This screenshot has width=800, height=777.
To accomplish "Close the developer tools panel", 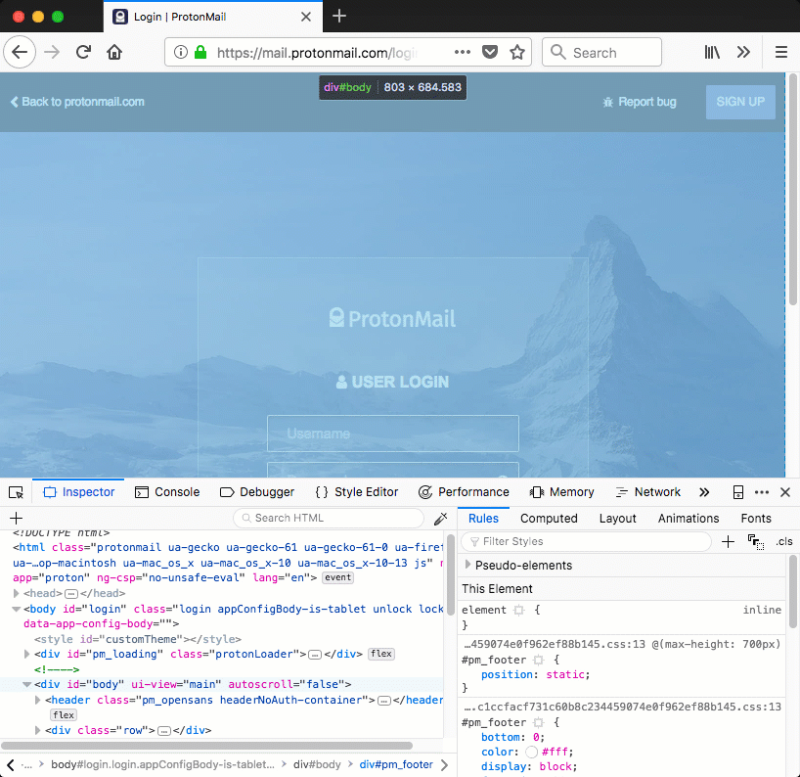I will tap(785, 492).
